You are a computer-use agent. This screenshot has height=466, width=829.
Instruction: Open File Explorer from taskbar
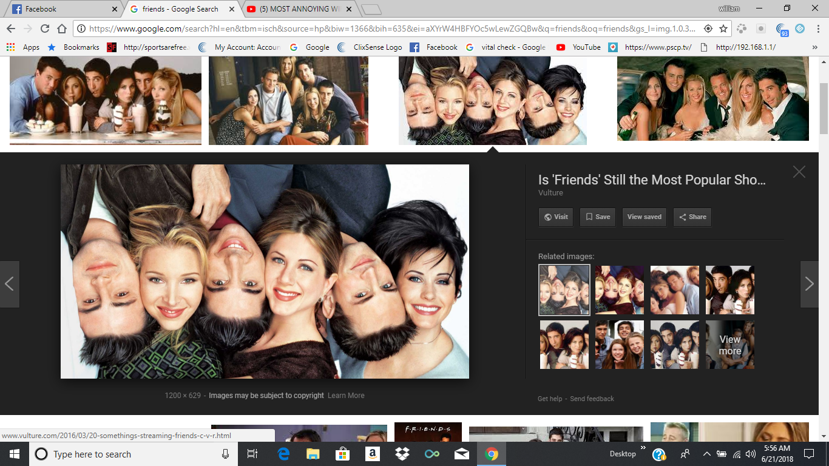pyautogui.click(x=313, y=454)
